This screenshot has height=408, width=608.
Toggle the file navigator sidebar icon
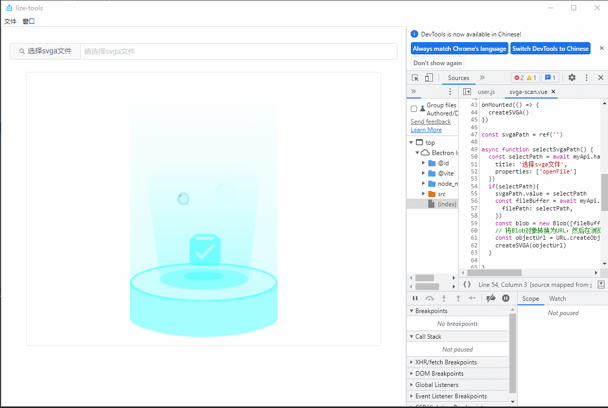[x=467, y=92]
